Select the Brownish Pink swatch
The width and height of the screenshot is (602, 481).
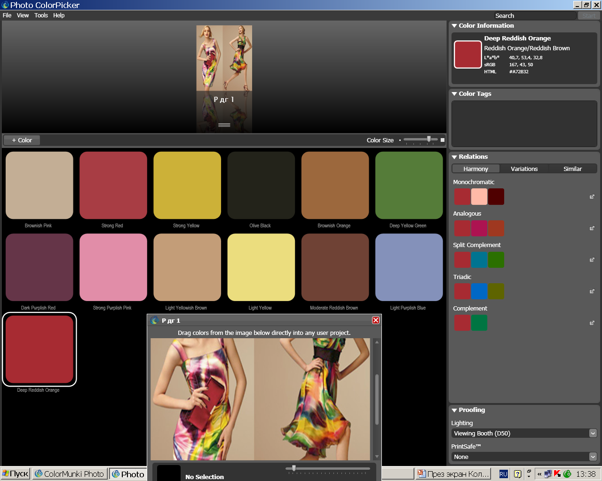tap(40, 185)
